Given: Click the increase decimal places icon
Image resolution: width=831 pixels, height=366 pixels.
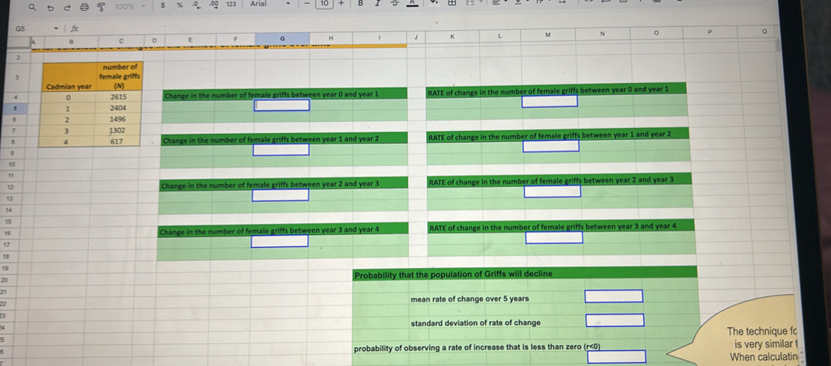Looking at the screenshot, I should point(213,5).
